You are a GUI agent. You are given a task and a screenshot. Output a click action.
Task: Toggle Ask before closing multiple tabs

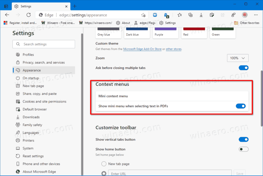click(x=243, y=68)
